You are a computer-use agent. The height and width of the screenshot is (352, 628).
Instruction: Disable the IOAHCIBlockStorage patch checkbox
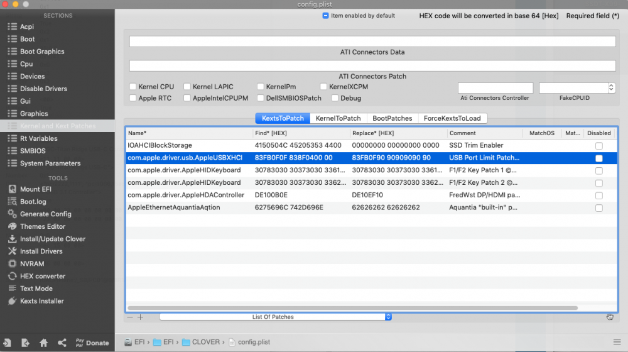point(598,146)
